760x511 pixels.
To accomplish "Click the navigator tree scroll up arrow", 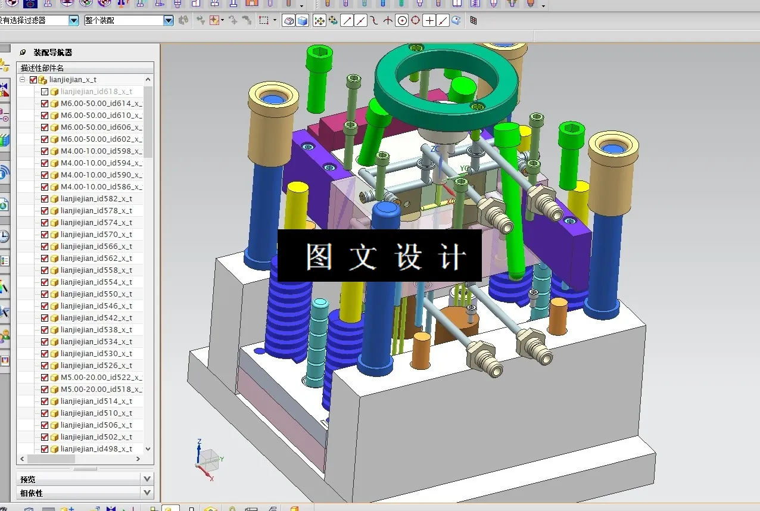I will 148,80.
